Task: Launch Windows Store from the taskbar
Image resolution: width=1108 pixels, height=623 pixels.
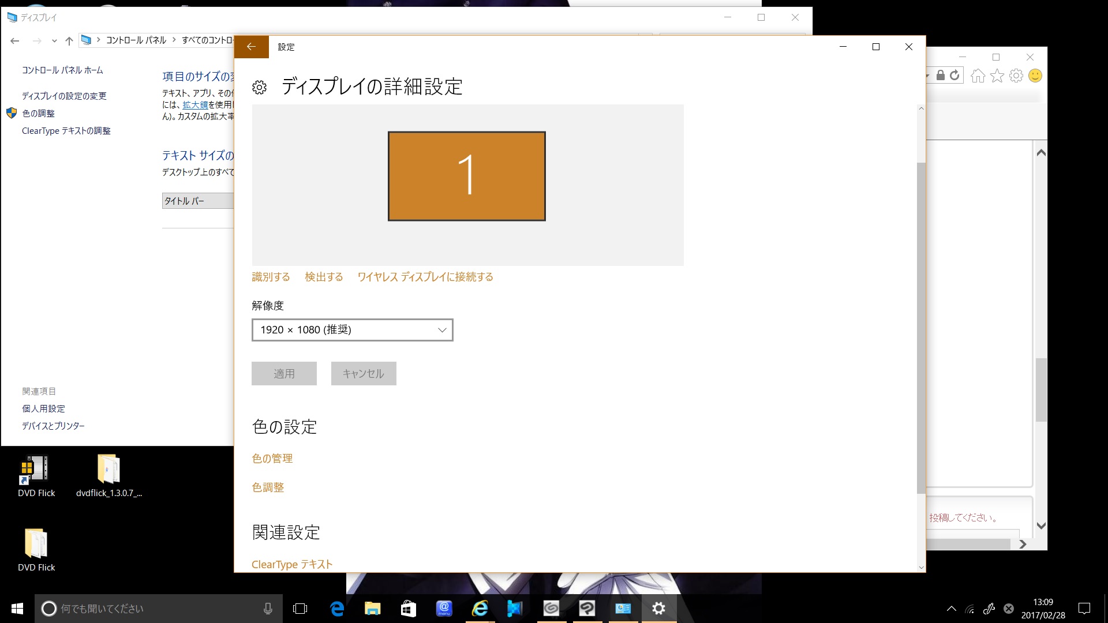Action: tap(409, 608)
